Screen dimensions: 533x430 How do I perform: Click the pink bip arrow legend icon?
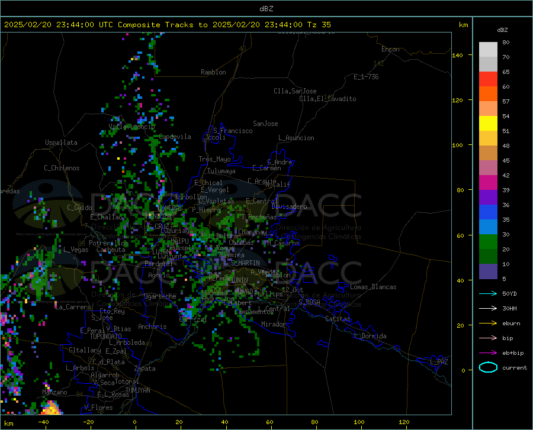[488, 338]
